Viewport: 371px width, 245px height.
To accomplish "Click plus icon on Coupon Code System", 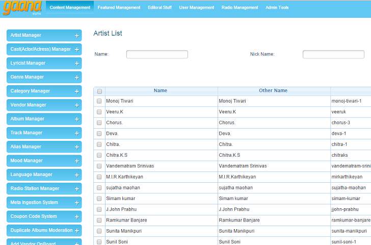I will coord(77,216).
